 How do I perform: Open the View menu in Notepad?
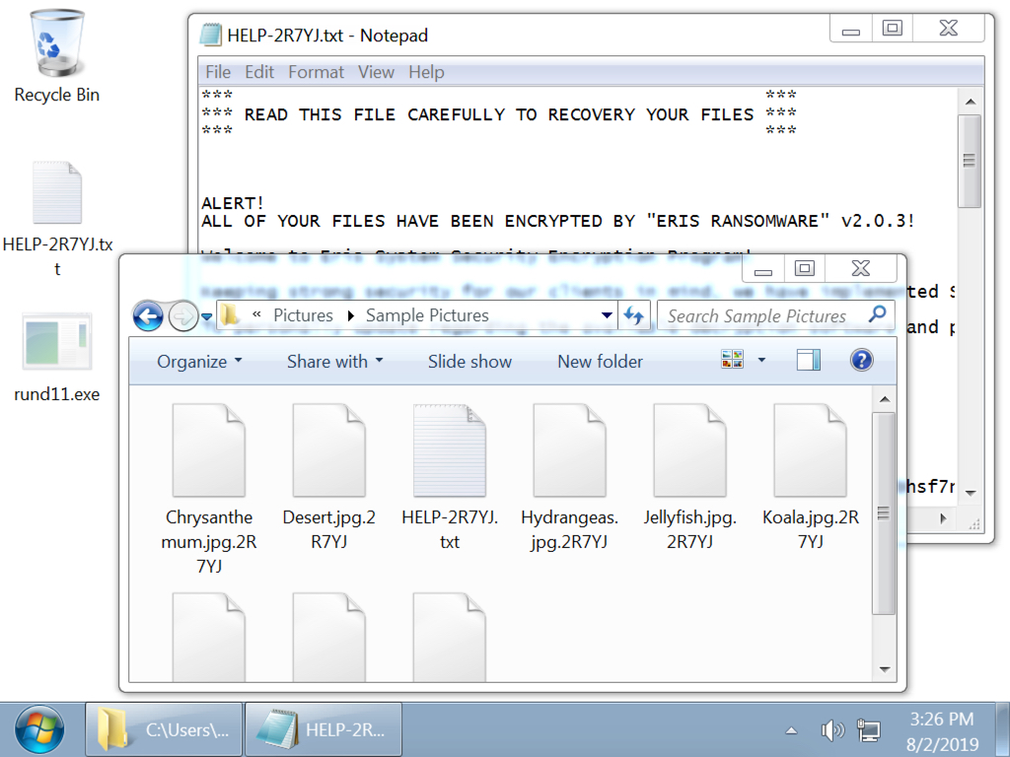tap(376, 72)
